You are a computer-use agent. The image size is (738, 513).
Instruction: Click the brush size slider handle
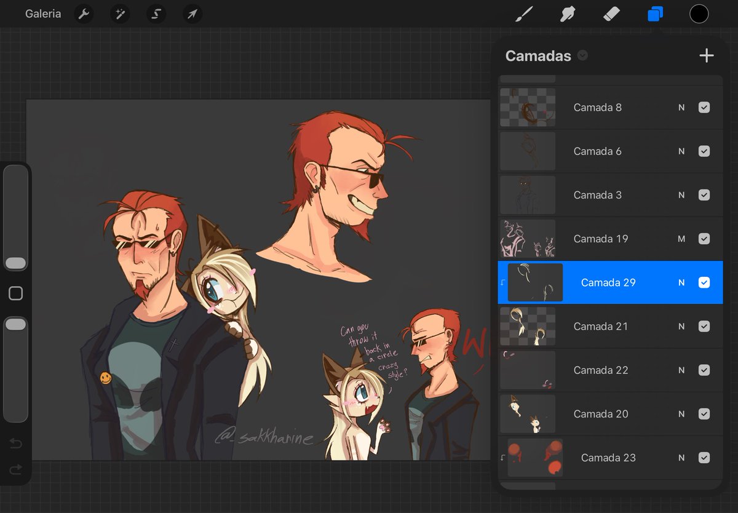coord(15,263)
